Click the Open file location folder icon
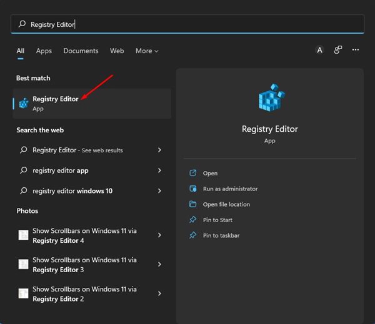The width and height of the screenshot is (375, 324). click(x=193, y=204)
